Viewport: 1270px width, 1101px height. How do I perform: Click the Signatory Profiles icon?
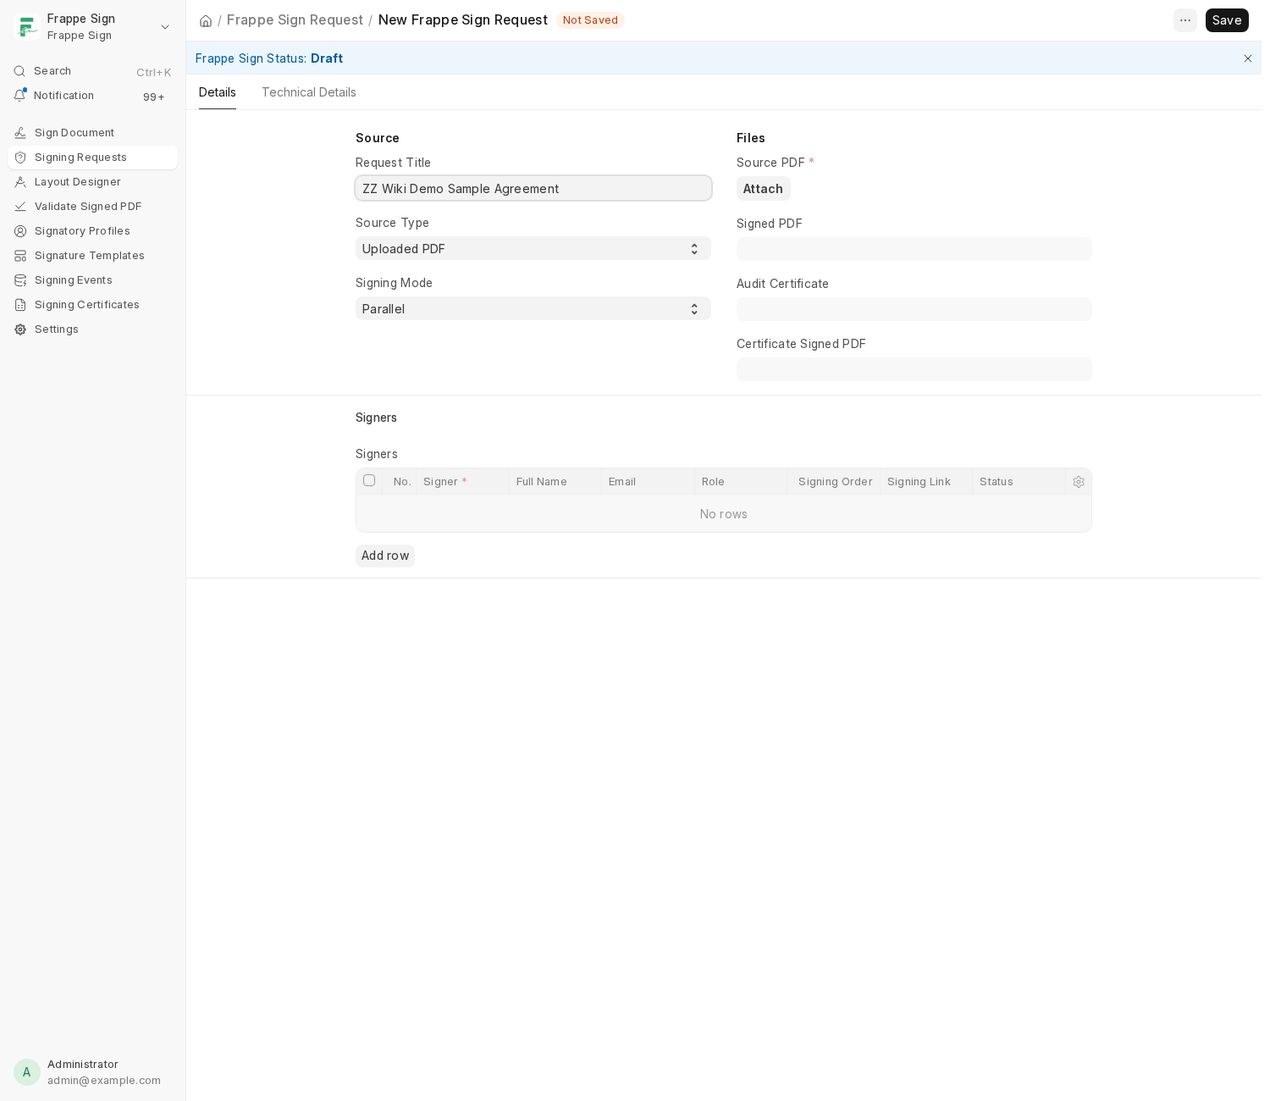[x=20, y=231]
